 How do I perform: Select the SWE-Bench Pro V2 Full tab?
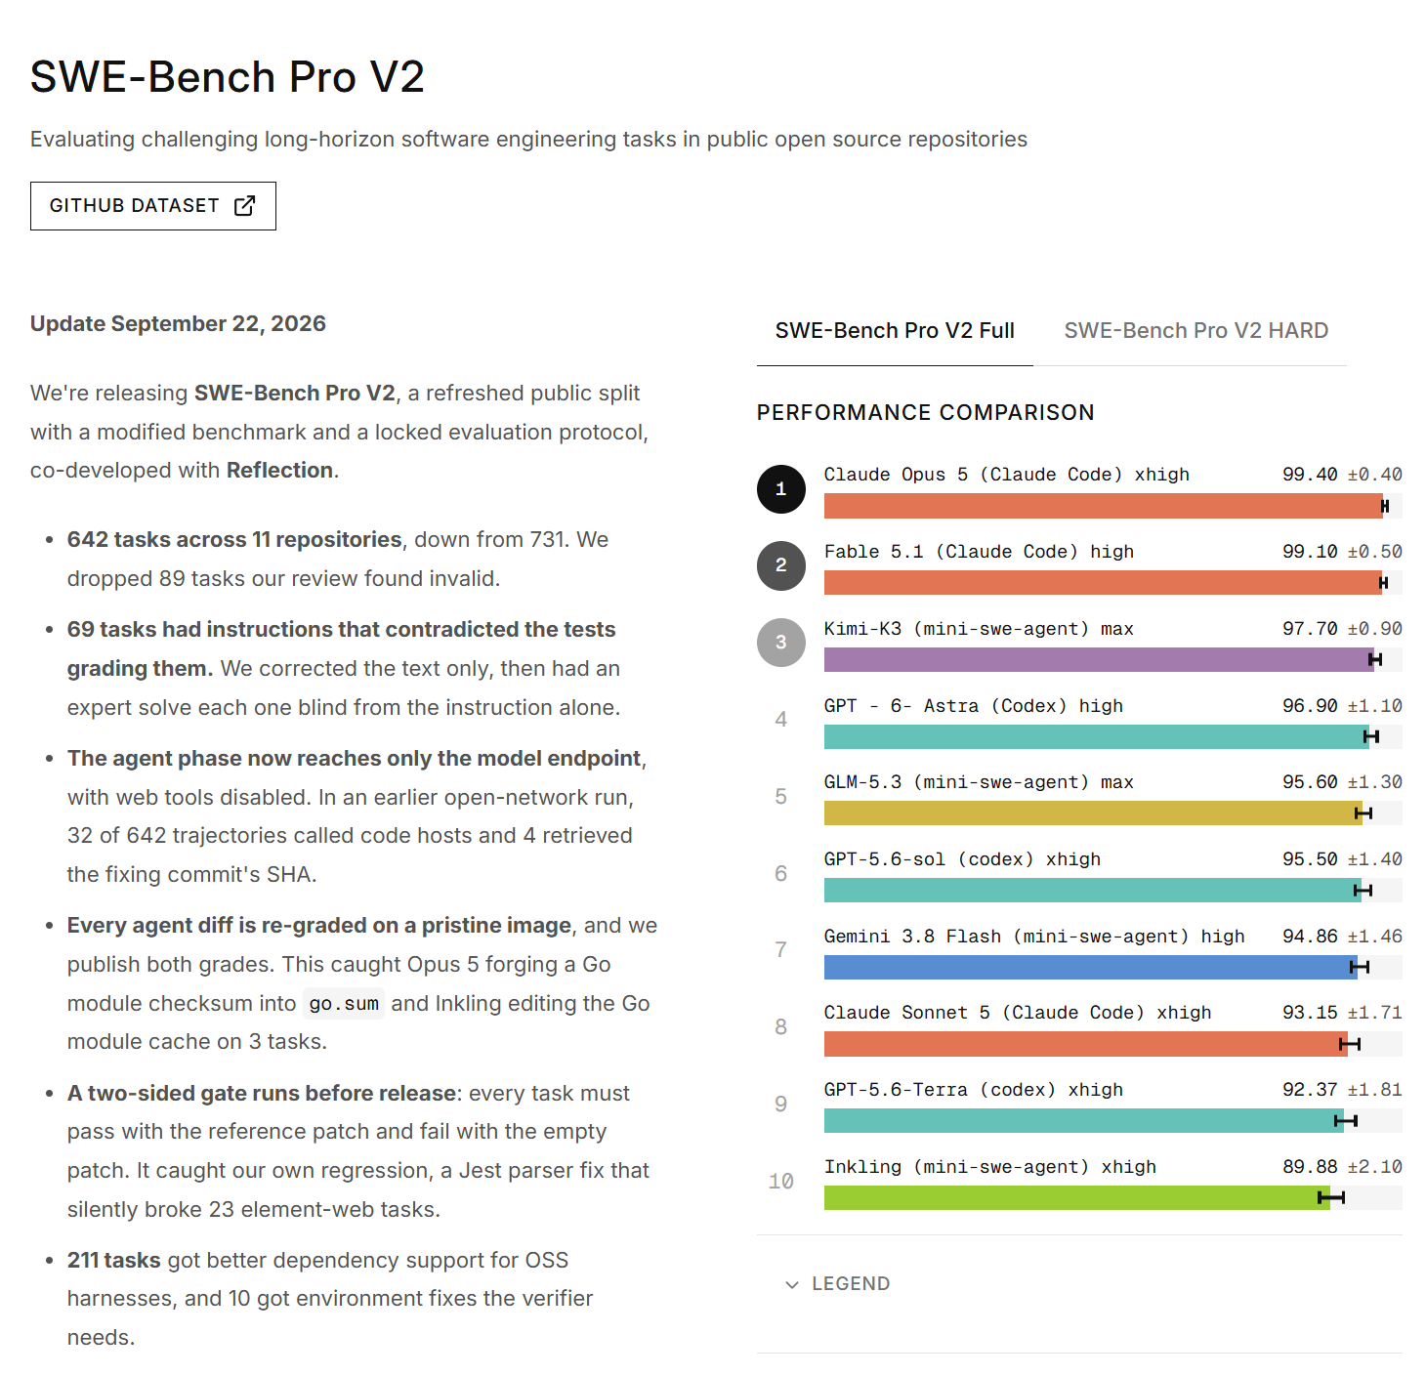(x=895, y=331)
